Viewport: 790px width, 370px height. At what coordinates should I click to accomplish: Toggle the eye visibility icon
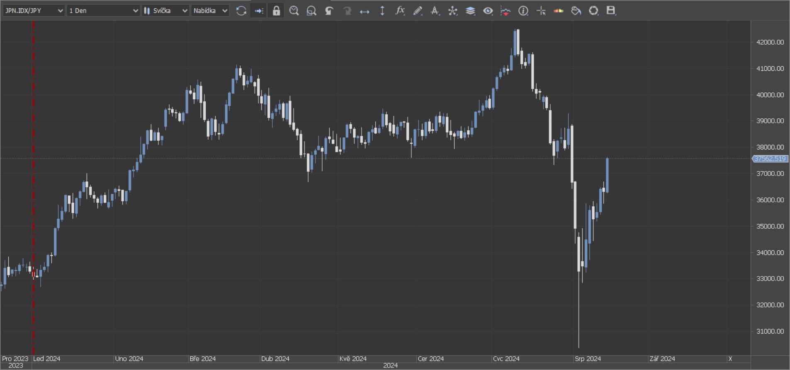pos(488,11)
